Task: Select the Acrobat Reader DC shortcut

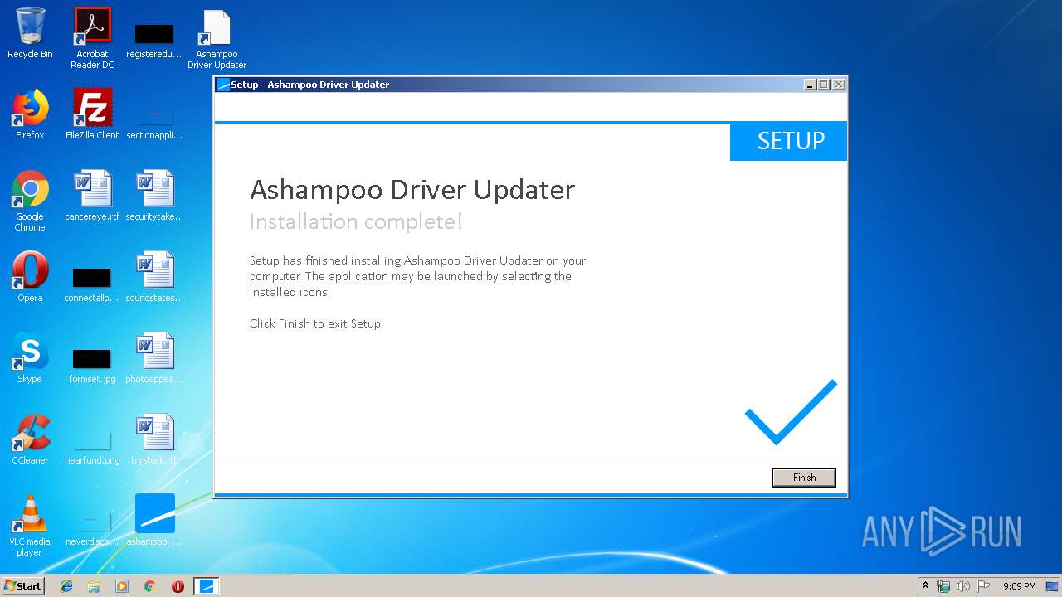Action: (92, 38)
